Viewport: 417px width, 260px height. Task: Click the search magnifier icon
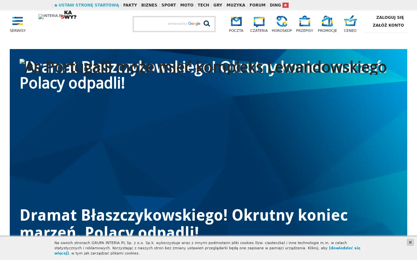[x=207, y=23]
